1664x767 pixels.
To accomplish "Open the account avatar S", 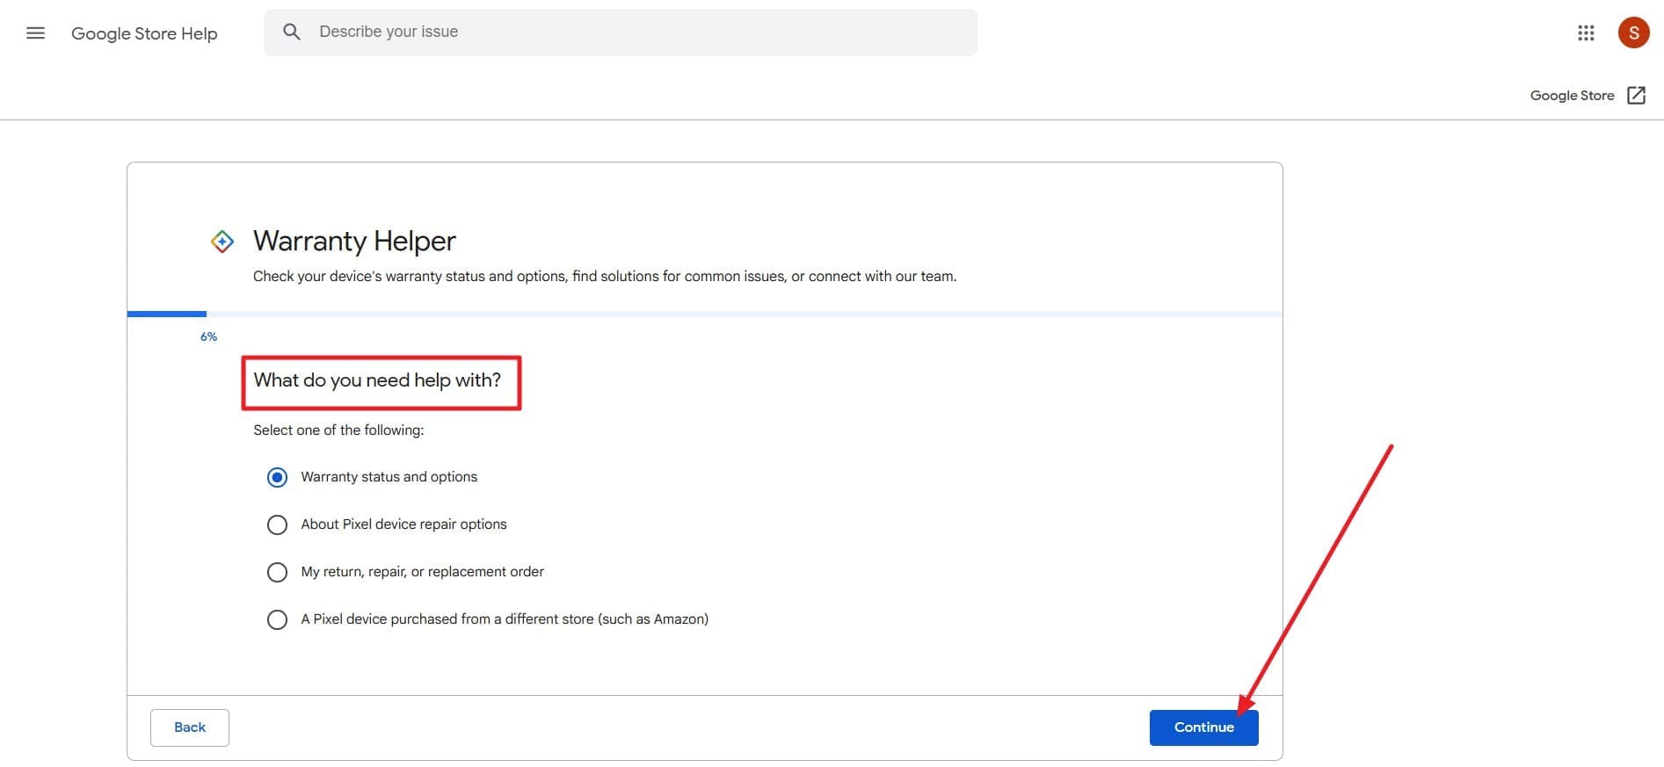I will (x=1633, y=33).
